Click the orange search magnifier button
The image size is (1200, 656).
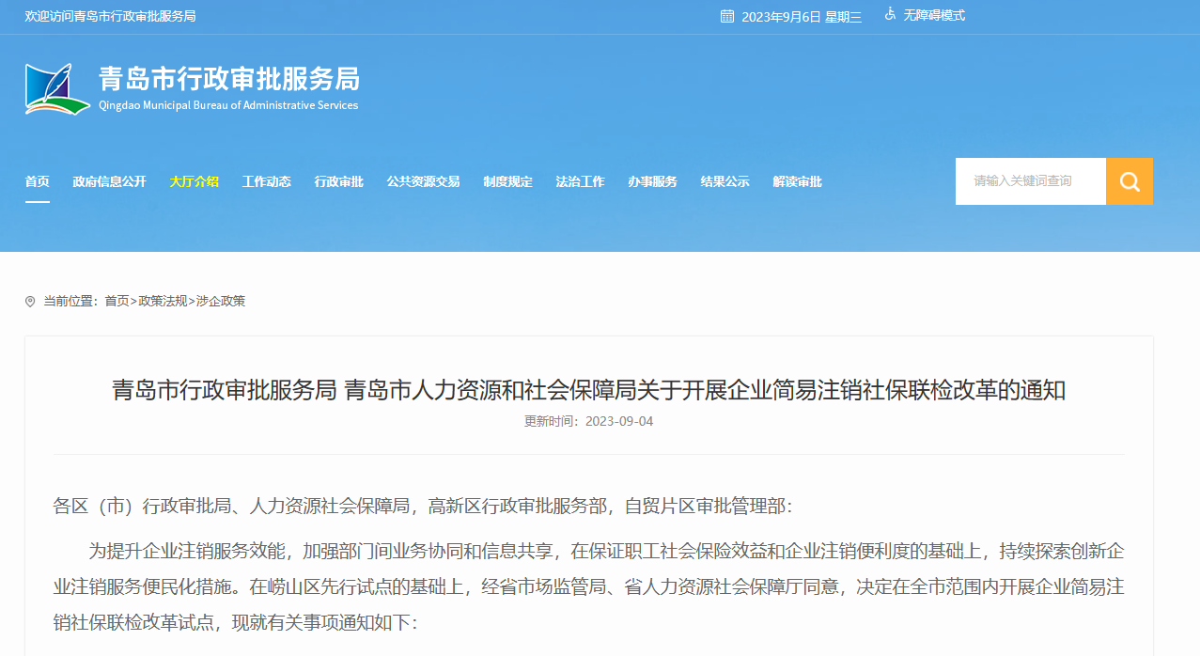coord(1129,181)
